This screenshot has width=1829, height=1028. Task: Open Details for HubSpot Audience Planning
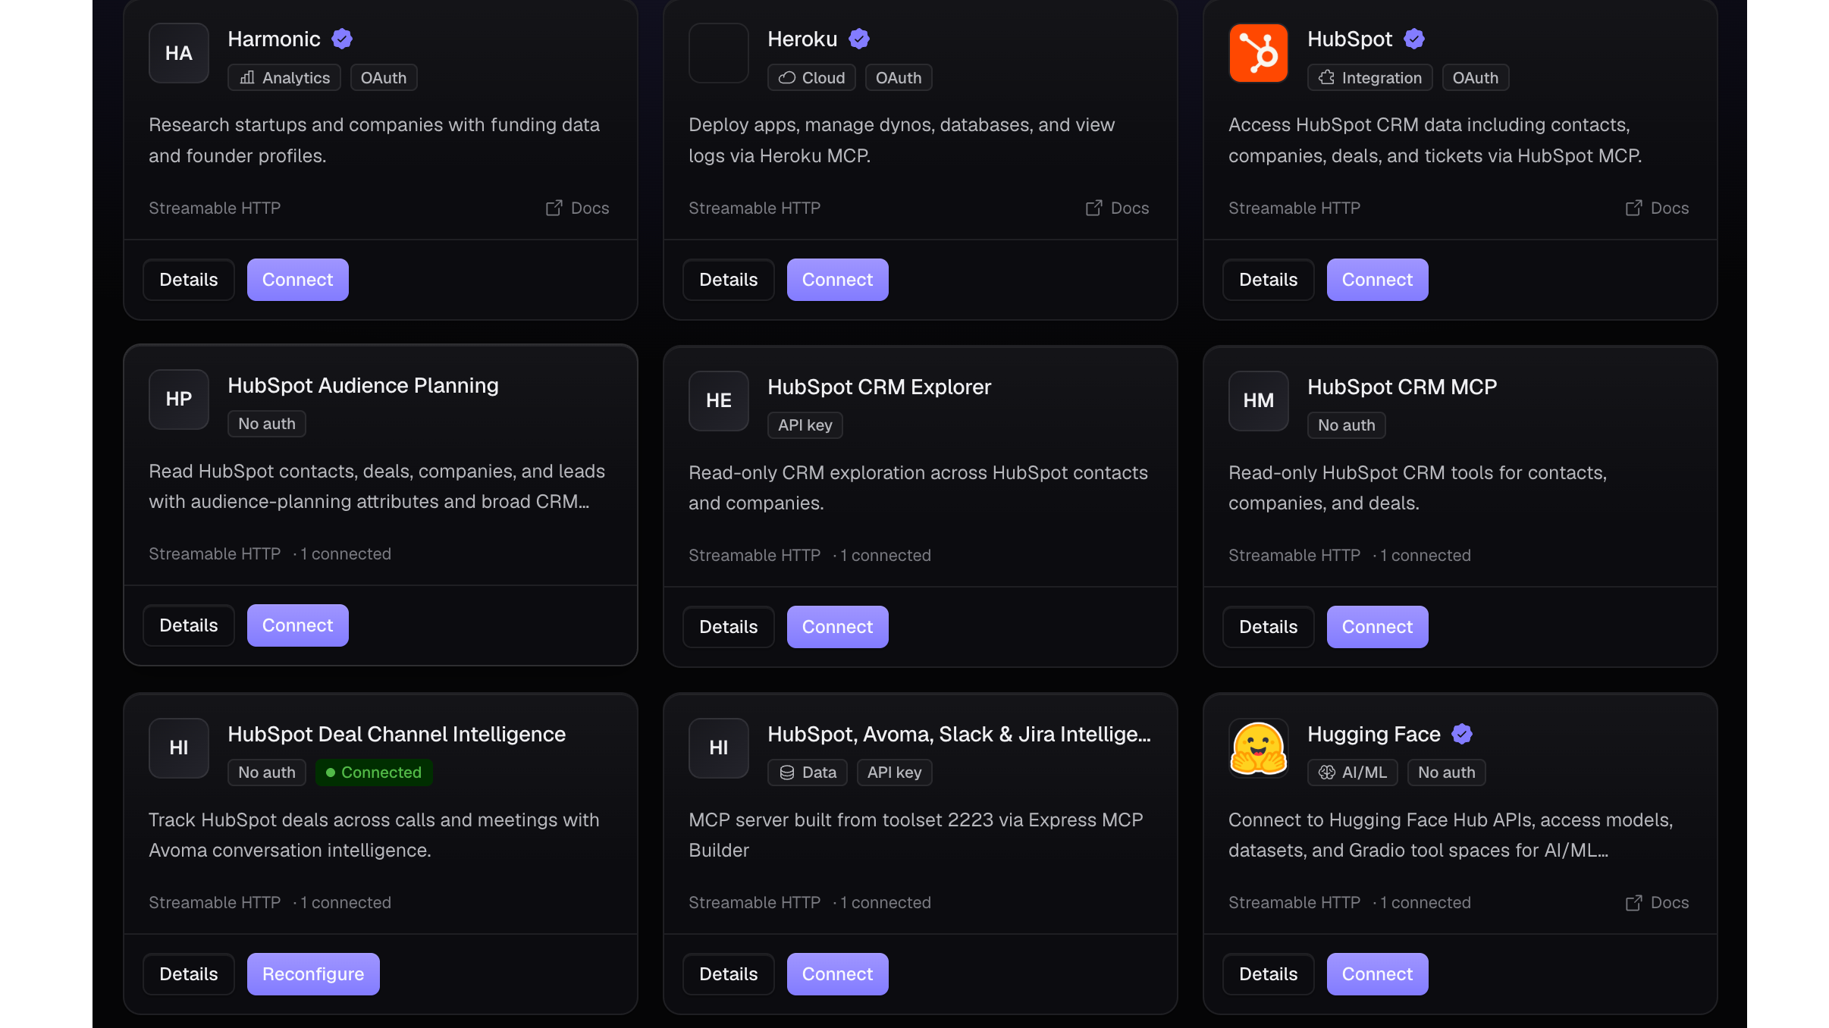[x=189, y=625]
